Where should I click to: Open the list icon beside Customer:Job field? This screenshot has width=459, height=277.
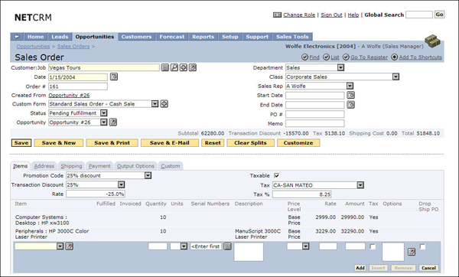click(165, 67)
